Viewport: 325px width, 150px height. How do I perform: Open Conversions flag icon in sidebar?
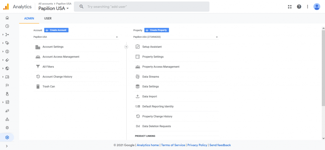coord(7,85)
